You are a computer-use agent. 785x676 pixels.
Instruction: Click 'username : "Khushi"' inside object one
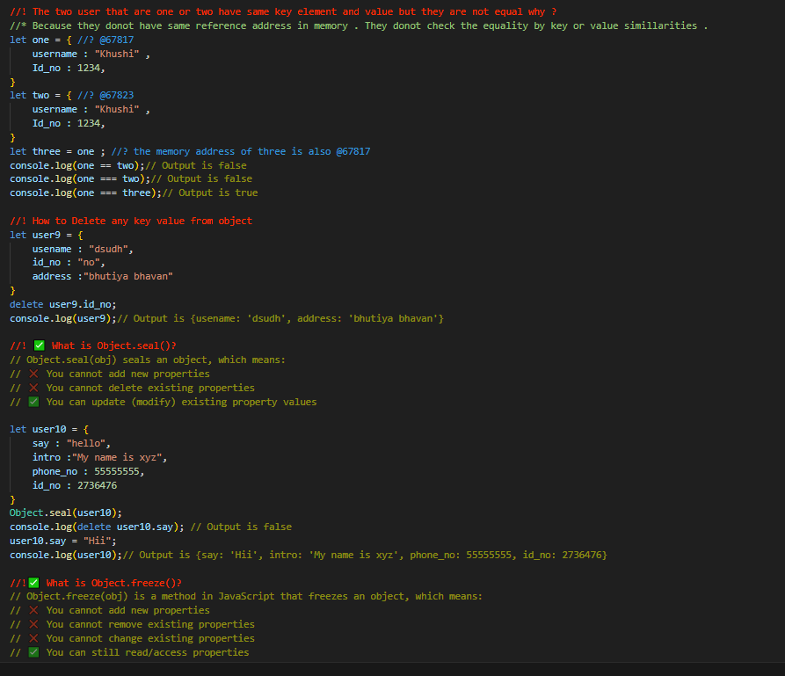pyautogui.click(x=91, y=55)
